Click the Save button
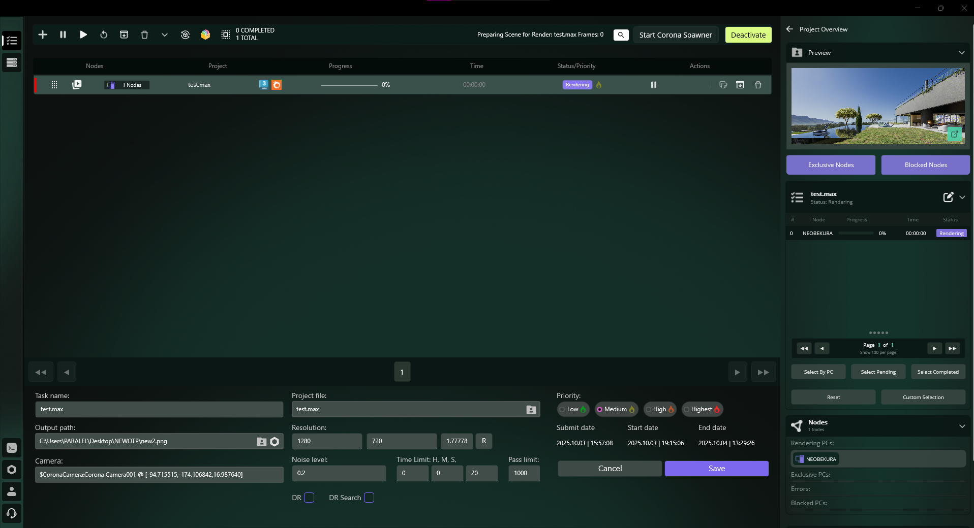The image size is (974, 528). click(716, 469)
